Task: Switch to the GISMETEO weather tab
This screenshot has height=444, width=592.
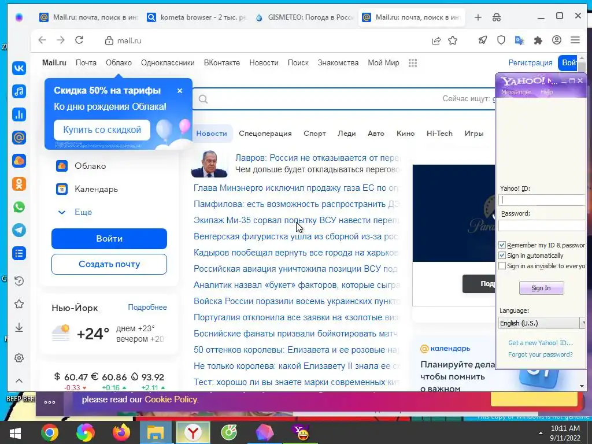Action: pyautogui.click(x=304, y=17)
